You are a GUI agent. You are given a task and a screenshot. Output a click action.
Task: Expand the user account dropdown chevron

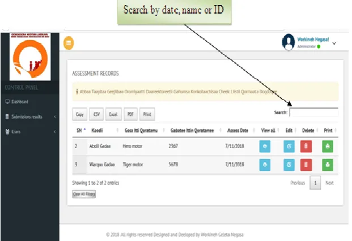pos(334,43)
